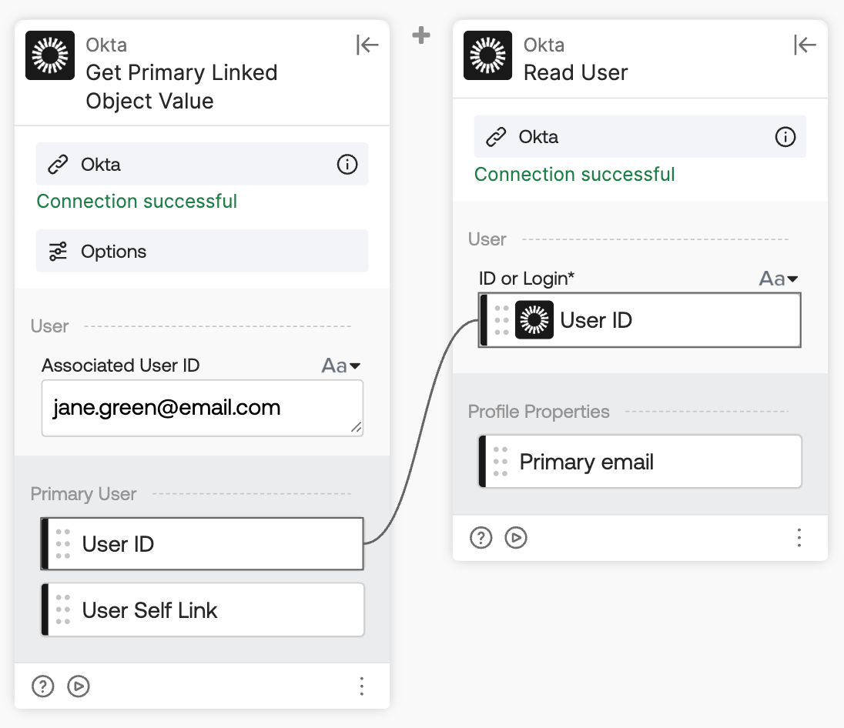Click the 'Primary User' section label
Image resolution: width=844 pixels, height=728 pixels.
click(83, 494)
